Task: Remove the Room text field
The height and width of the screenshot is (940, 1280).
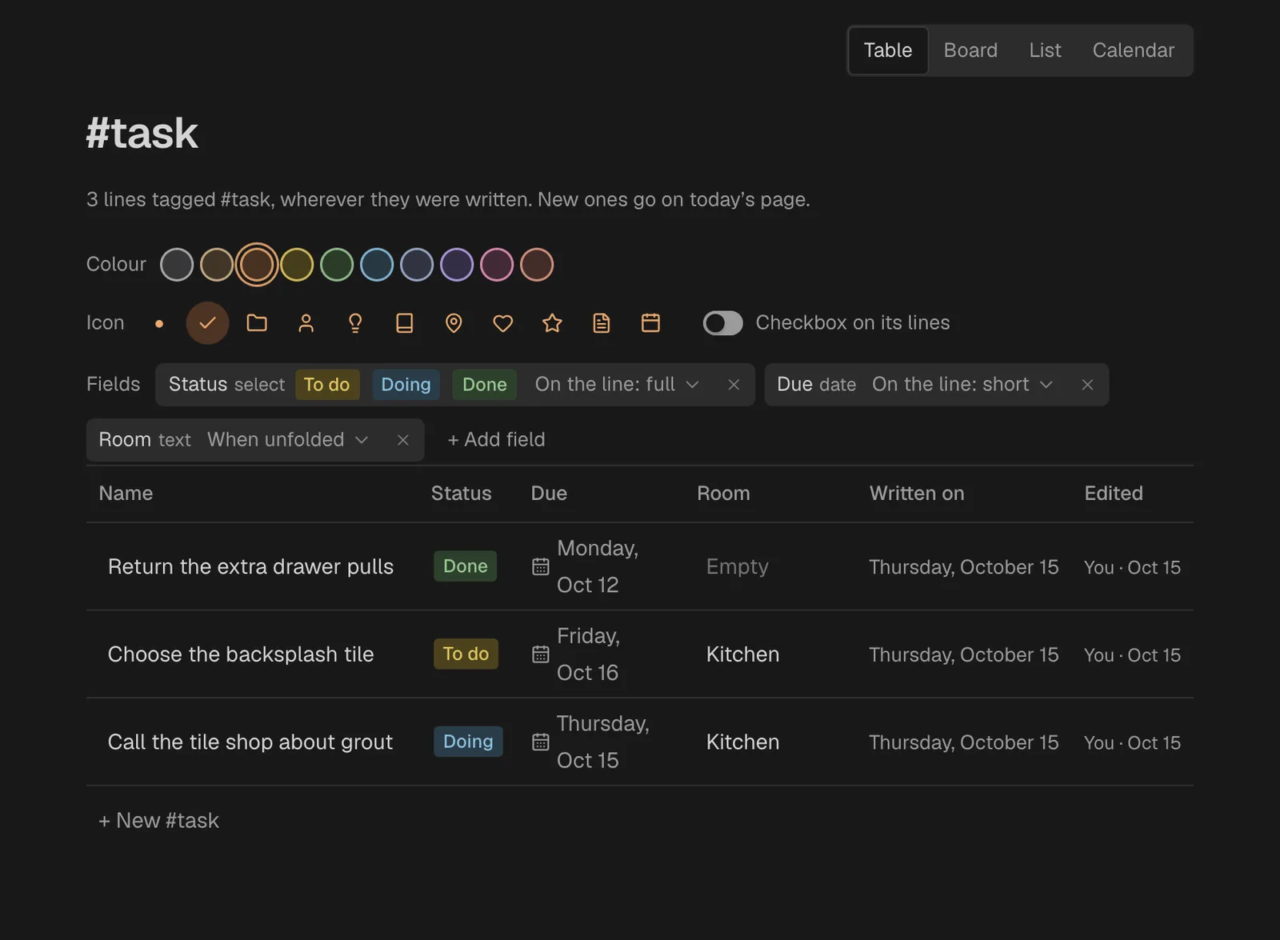Action: [403, 440]
